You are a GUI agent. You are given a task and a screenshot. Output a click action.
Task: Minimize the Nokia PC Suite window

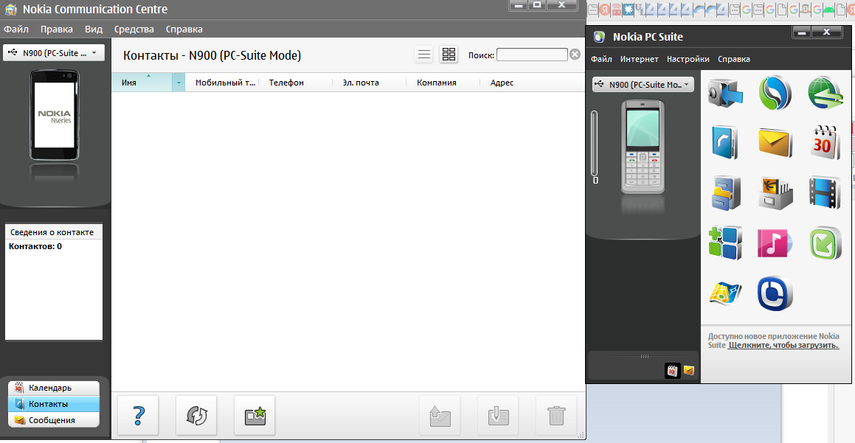click(802, 32)
